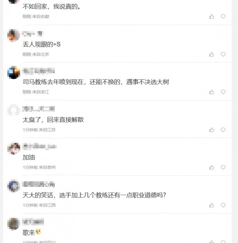Open username above "天大的笑话" comment
The height and width of the screenshot is (243, 238).
point(38,184)
